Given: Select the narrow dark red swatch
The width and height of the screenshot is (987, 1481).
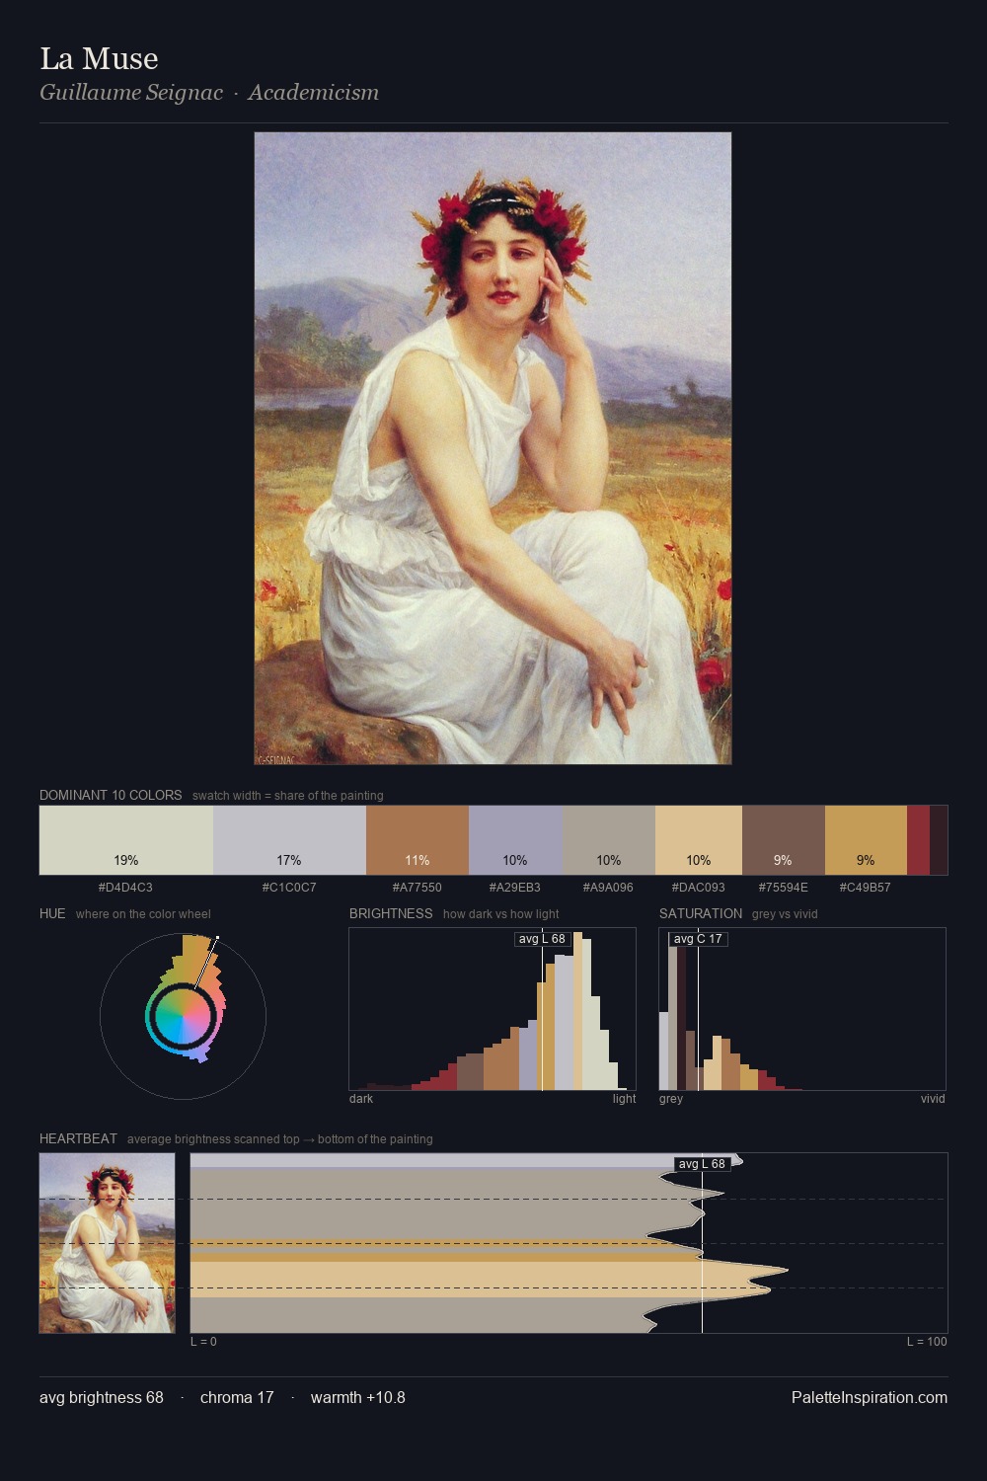Looking at the screenshot, I should point(918,840).
